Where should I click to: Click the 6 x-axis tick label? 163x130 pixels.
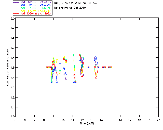click(25, 120)
